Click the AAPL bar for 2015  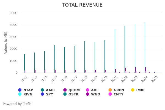[x=55, y=59]
